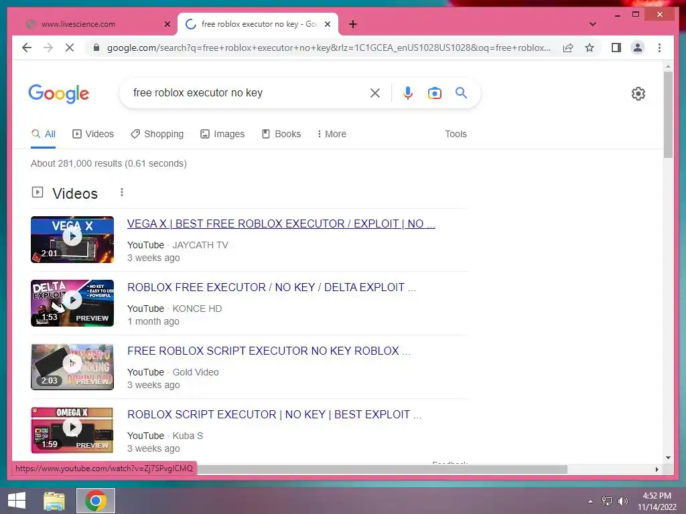Image resolution: width=686 pixels, height=514 pixels.
Task: Click the Google logo
Action: coord(59,94)
